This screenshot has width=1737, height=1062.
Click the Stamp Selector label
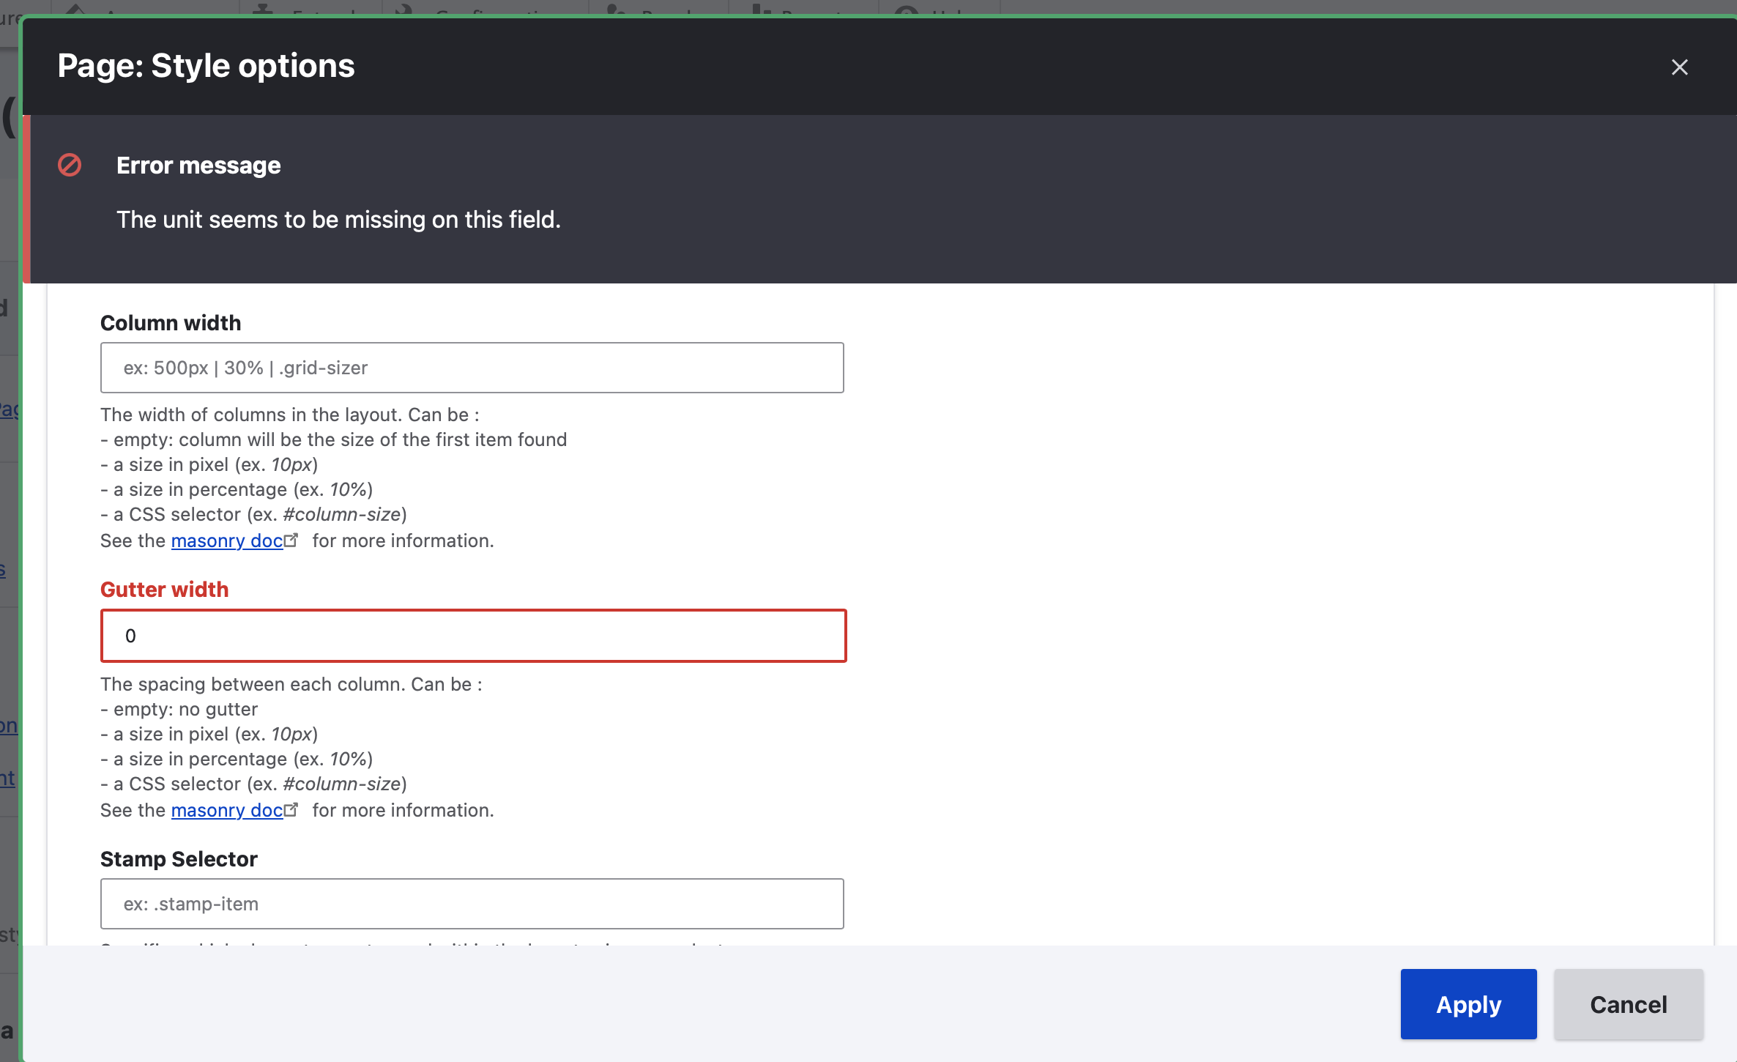pos(179,859)
